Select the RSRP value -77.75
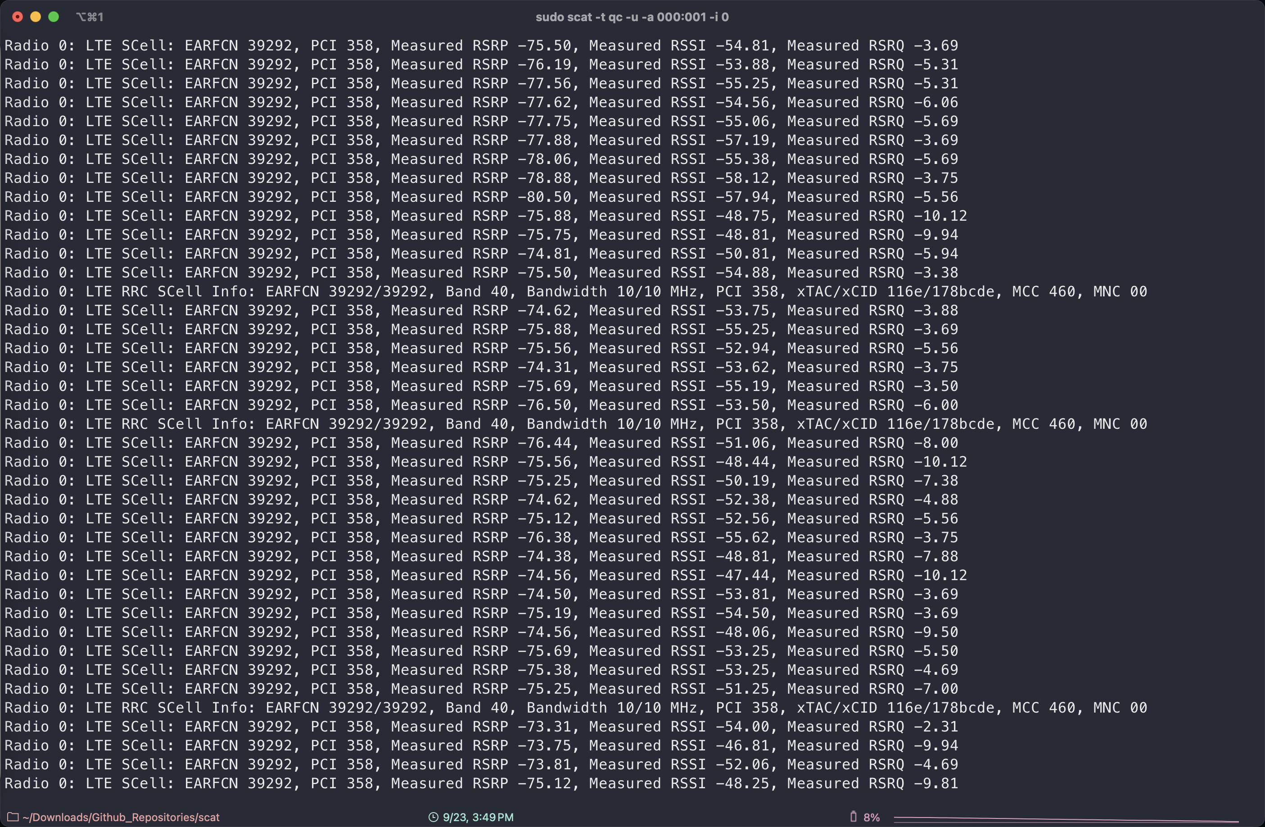 (x=544, y=121)
